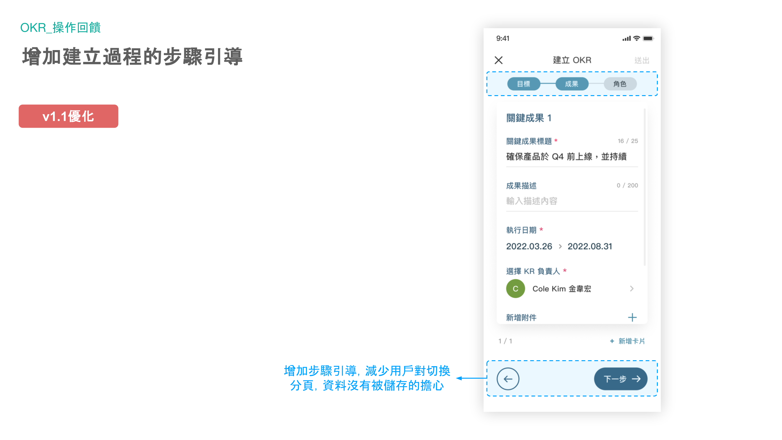Click the cellular signal icon
Image resolution: width=782 pixels, height=440 pixels.
click(627, 39)
